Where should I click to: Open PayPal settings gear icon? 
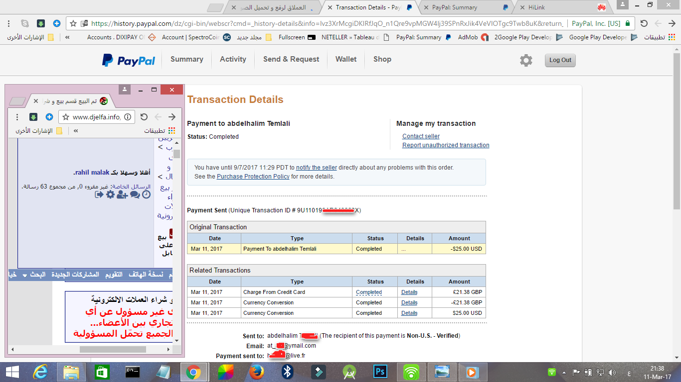click(x=526, y=61)
